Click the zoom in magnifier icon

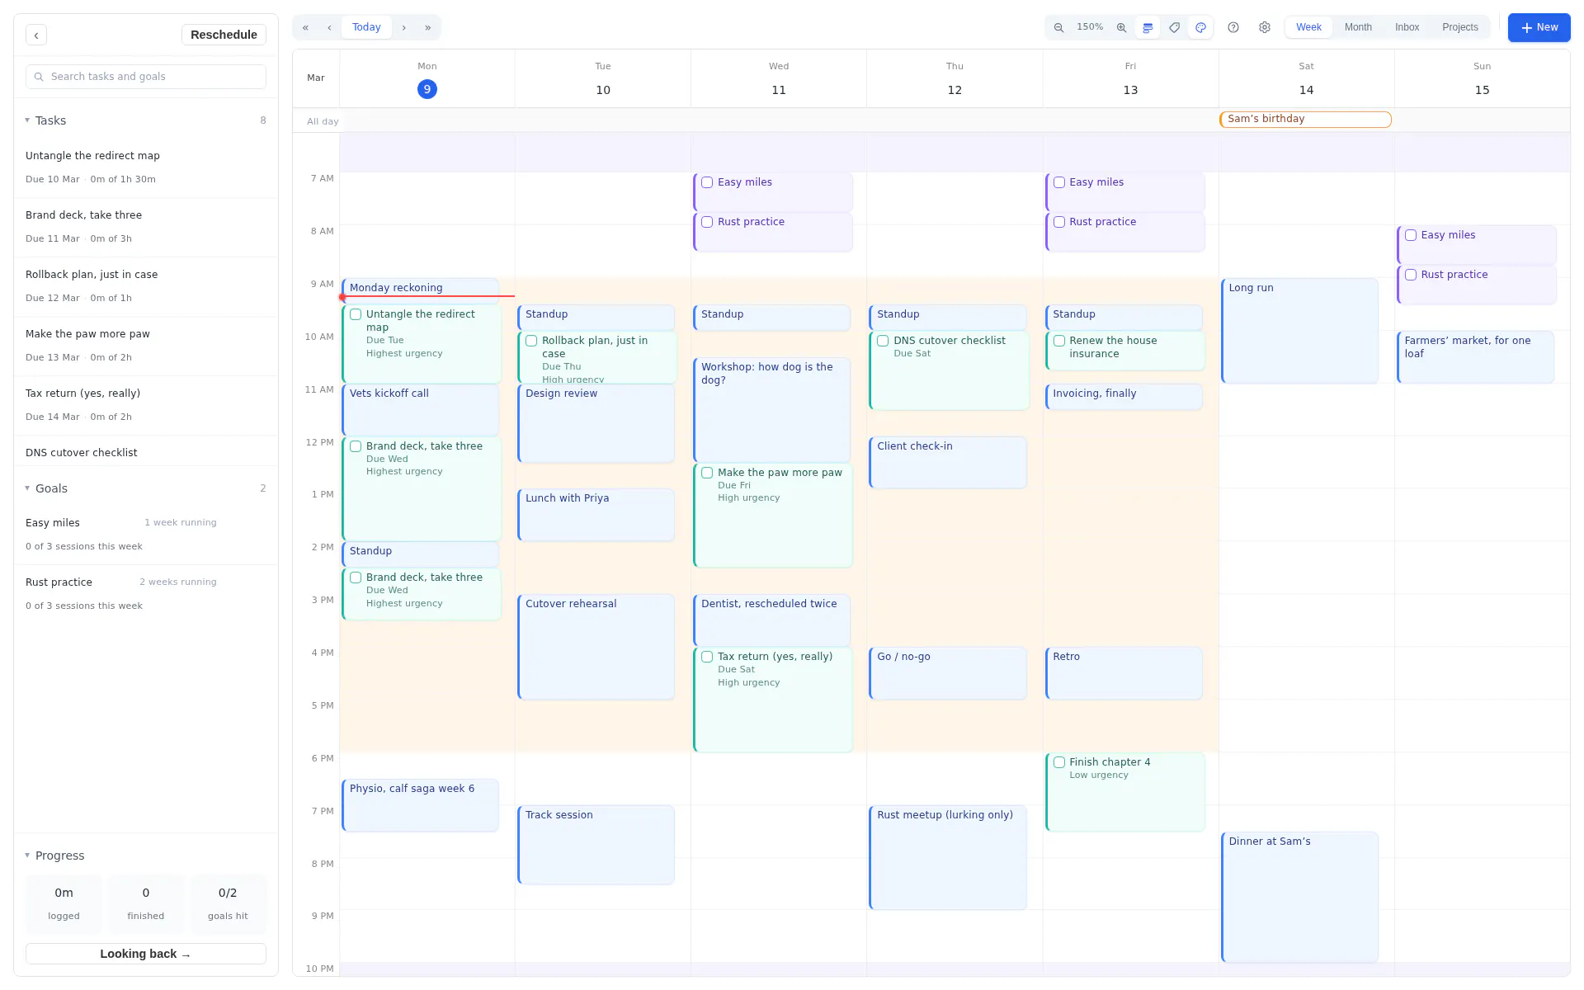coord(1121,27)
